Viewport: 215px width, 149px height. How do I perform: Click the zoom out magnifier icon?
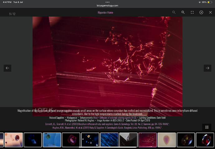[174, 12]
